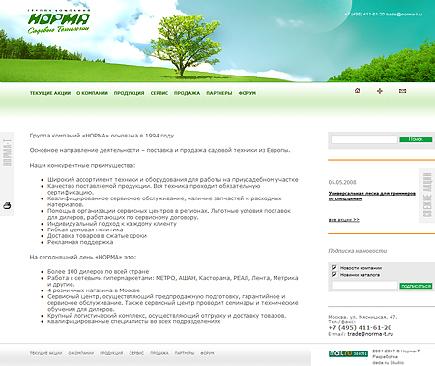The height and width of the screenshot is (366, 435).
Task: Go to the home page via house icon
Action: (357, 91)
